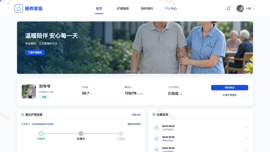This screenshot has width=270, height=152.
Task: Open the 记录 link beside 已完成
Action: [x=181, y=94]
